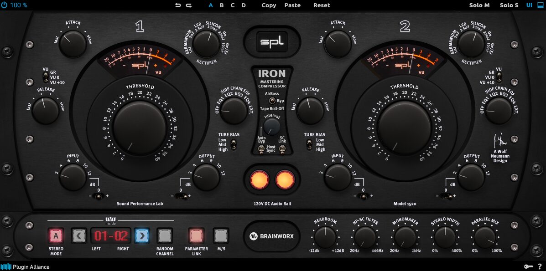
Task: Click the Monomaker knob
Action: [406, 237]
